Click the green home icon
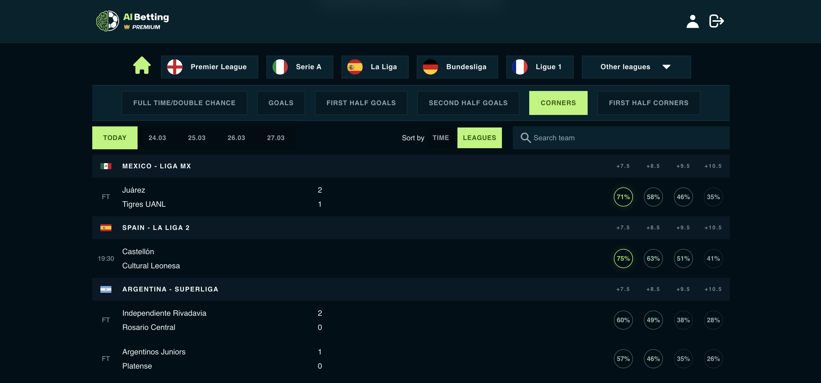Screen dimensions: 821x383 (142, 66)
